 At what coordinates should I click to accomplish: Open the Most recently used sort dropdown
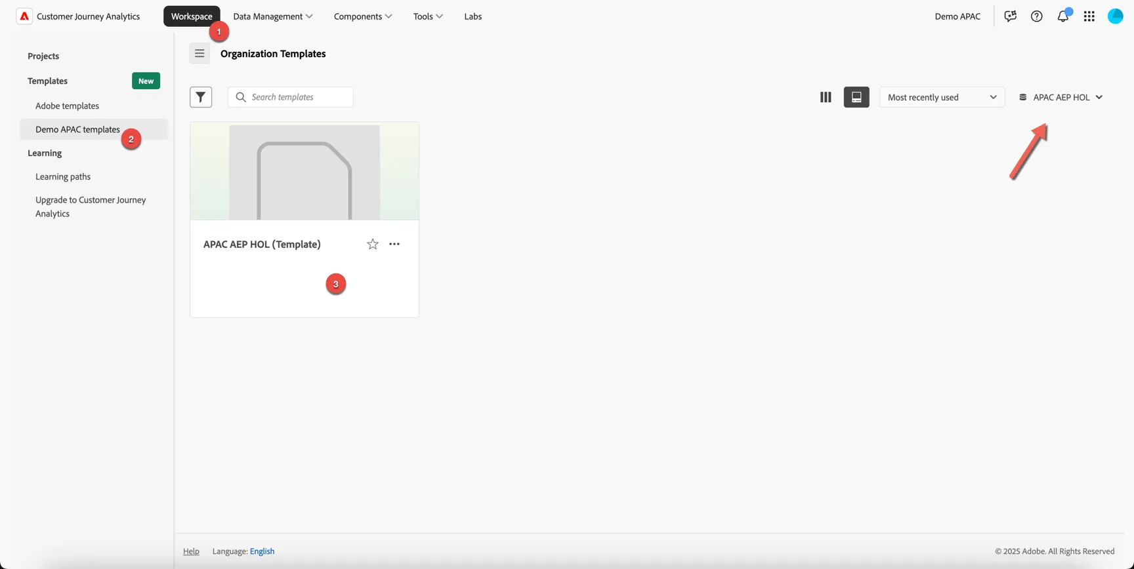pos(942,97)
